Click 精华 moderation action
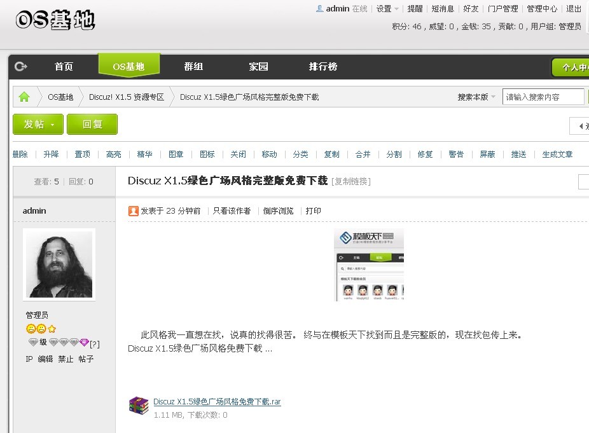Image resolution: width=589 pixels, height=433 pixels. click(144, 155)
